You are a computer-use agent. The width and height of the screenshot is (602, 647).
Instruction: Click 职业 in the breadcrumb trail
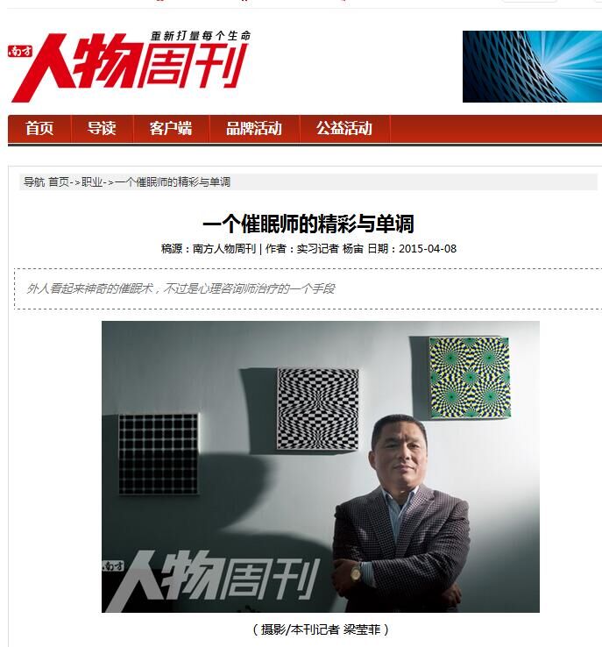click(x=92, y=182)
